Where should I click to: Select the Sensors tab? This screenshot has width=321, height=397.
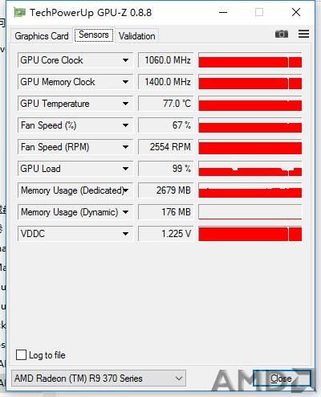tap(94, 35)
